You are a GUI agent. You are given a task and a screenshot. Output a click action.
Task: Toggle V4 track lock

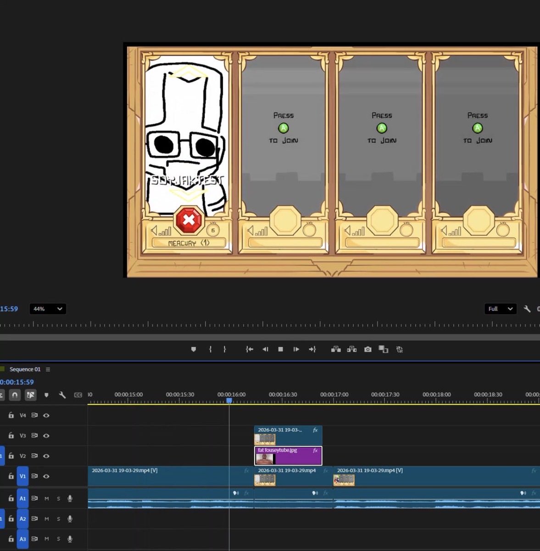tap(11, 415)
